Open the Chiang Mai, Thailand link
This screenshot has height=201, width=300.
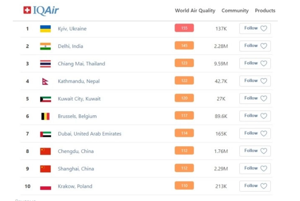pyautogui.click(x=81, y=64)
